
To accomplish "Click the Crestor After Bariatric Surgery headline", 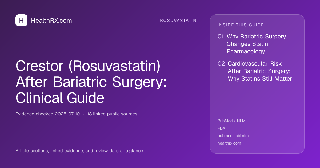I will pos(91,82).
